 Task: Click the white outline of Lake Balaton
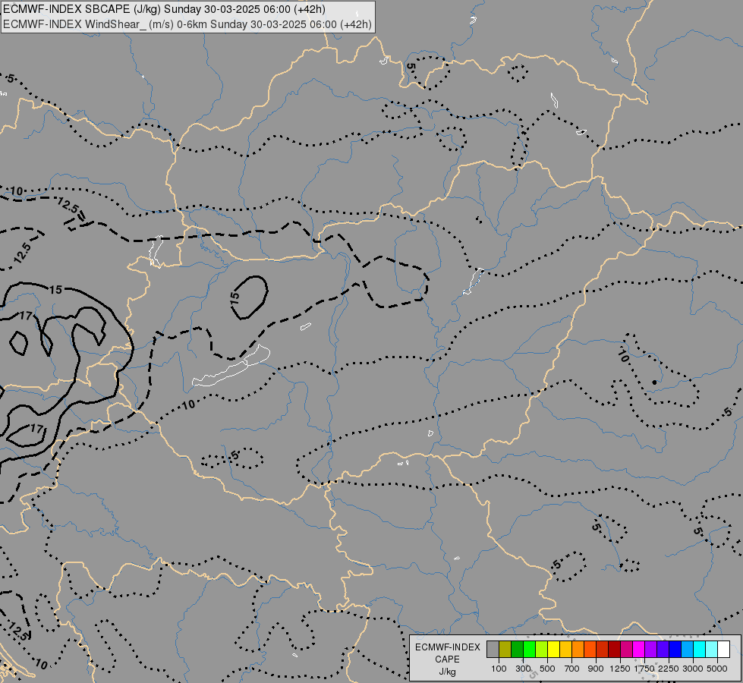231,367
